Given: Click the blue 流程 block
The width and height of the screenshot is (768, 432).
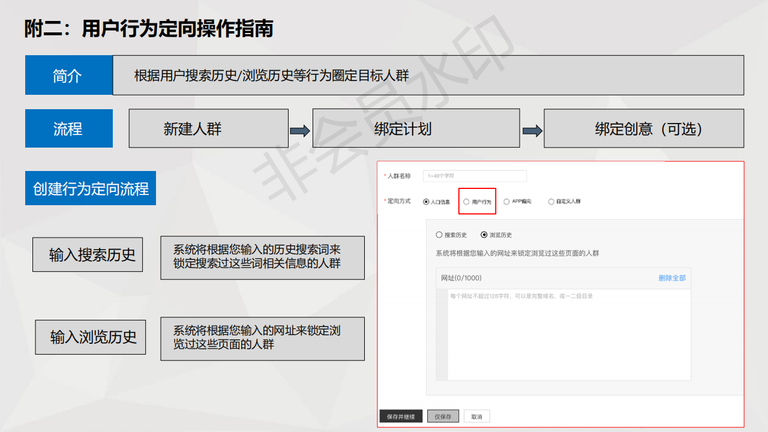Looking at the screenshot, I should click(x=68, y=128).
